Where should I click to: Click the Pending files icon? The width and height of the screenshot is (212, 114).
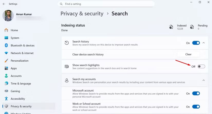[192, 27]
